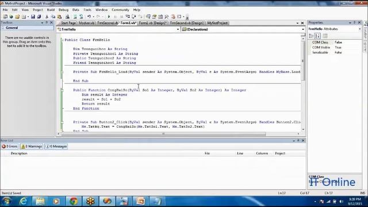Viewport: 368px width, 207px height.
Task: Click the Uncomment lines icon
Action: coord(81,17)
